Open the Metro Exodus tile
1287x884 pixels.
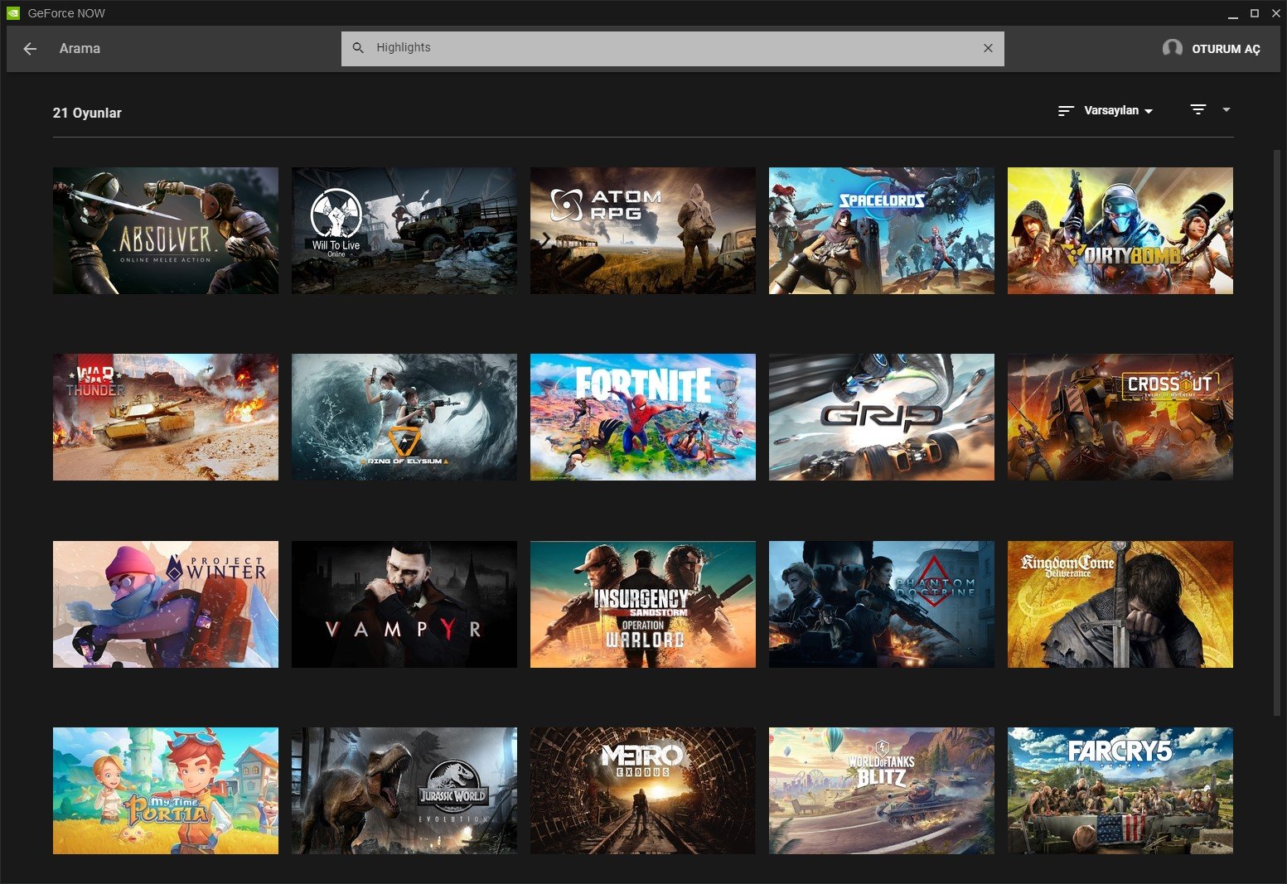(643, 790)
